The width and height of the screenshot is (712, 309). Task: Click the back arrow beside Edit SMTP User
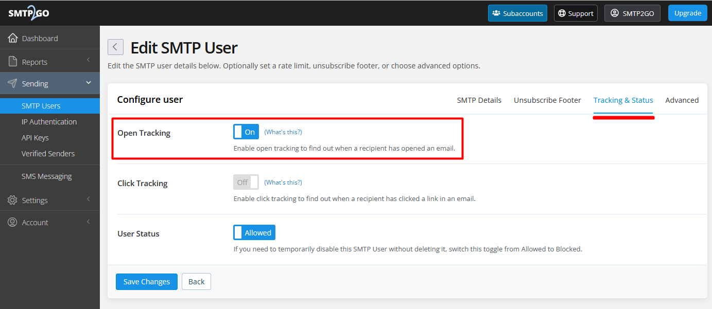point(115,47)
